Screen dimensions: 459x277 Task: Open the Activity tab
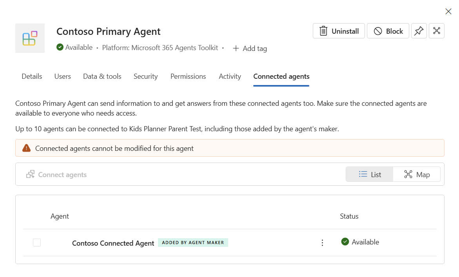coord(230,76)
